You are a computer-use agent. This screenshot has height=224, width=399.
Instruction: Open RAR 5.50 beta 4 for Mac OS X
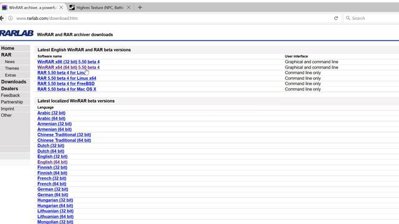click(x=67, y=89)
